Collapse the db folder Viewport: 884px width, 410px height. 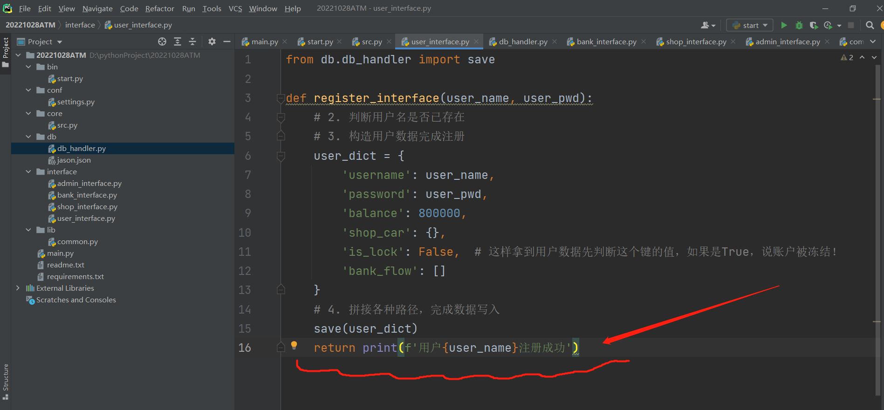28,137
